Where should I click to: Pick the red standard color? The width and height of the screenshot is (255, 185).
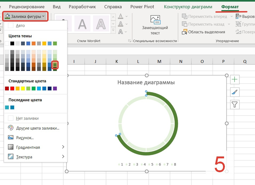[x=12, y=88]
